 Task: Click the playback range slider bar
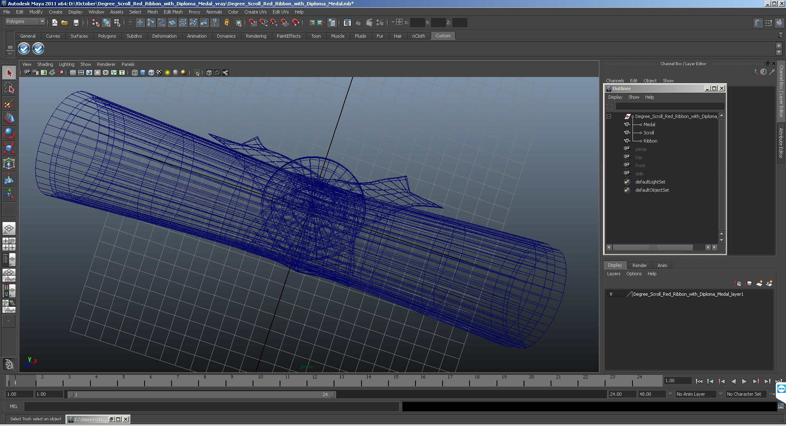[202, 394]
